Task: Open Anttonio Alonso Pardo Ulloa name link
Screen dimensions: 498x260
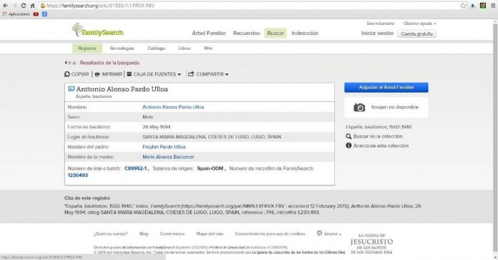Action: [173, 107]
